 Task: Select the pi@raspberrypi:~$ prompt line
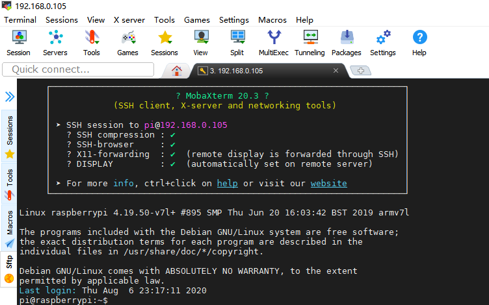(x=64, y=300)
